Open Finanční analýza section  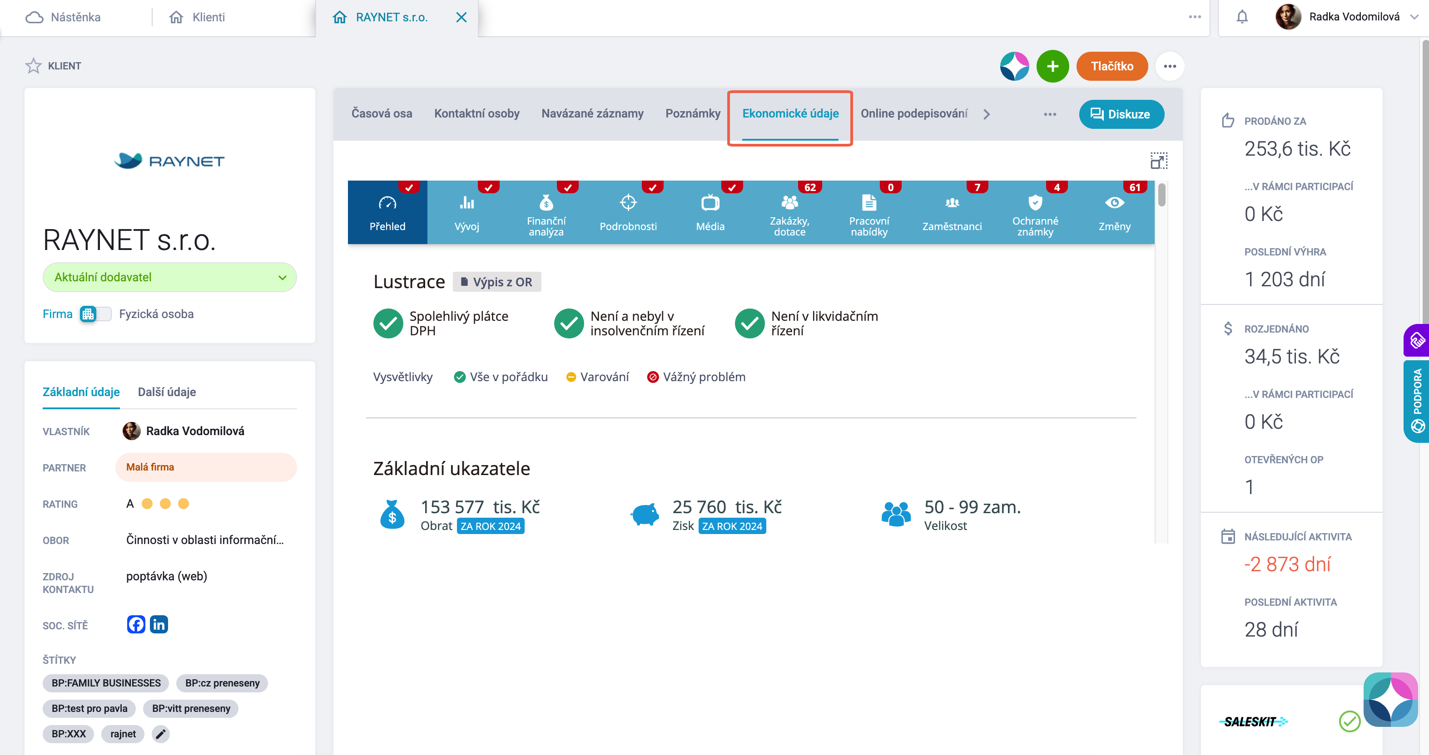(546, 213)
